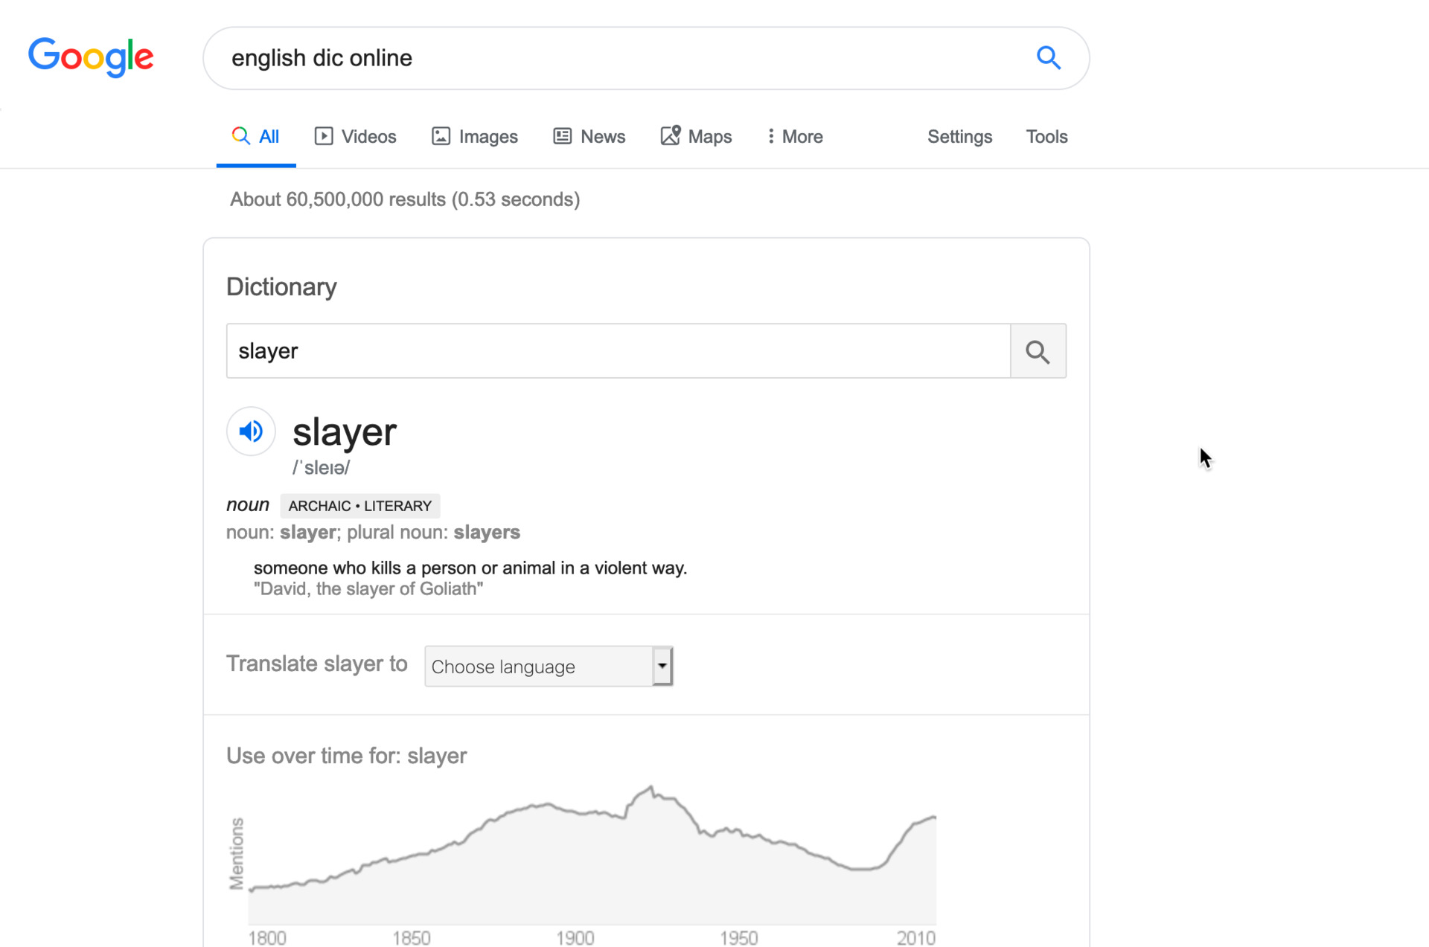Click the Google logo
The image size is (1429, 947).
pos(91,57)
